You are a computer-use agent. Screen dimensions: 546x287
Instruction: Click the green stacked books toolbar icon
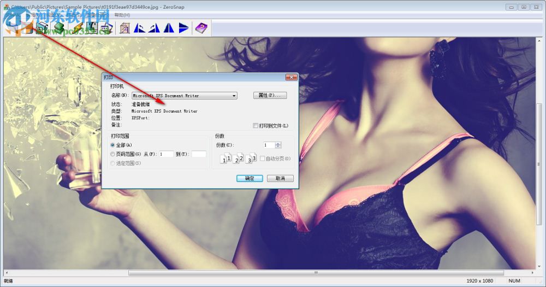pyautogui.click(x=59, y=28)
